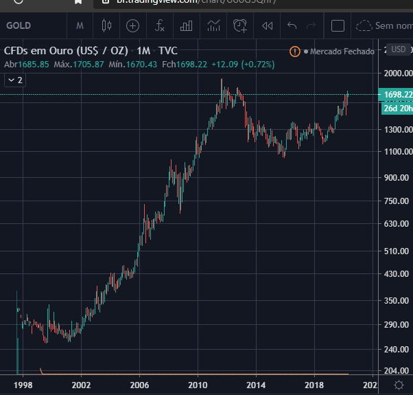Click the 1698.22 current price label
413x395 pixels.
coord(396,95)
